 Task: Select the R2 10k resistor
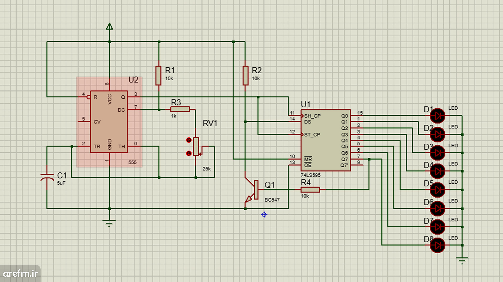(x=245, y=75)
